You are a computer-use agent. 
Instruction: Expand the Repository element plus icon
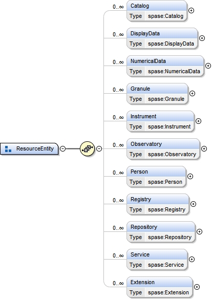pos(199,232)
